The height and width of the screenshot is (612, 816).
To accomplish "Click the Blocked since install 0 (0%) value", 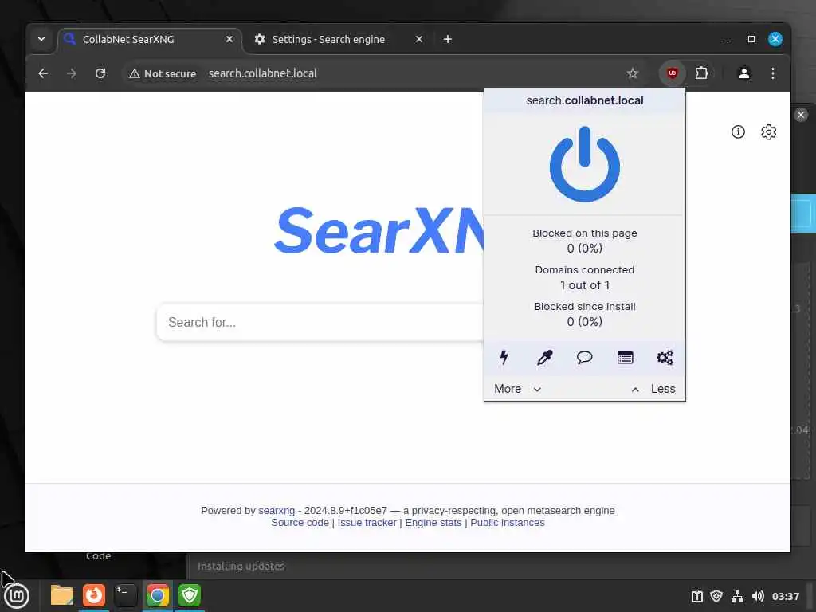I will click(584, 322).
